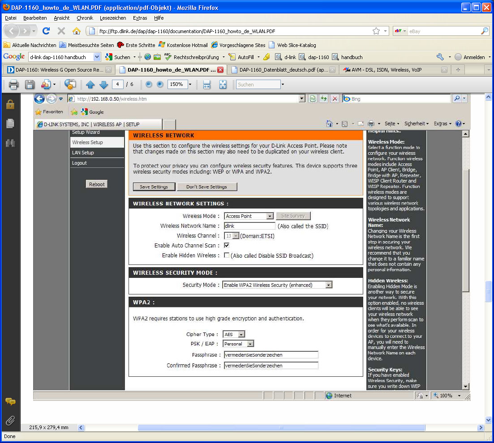The image size is (494, 443).
Task: Click the PDF page number field
Action: 117,84
